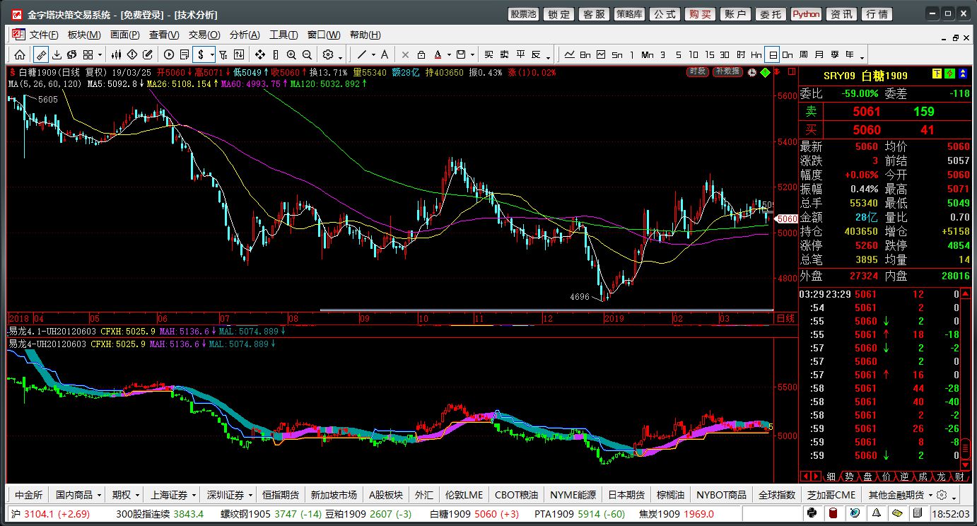Select the 30-minute period button

click(725, 54)
